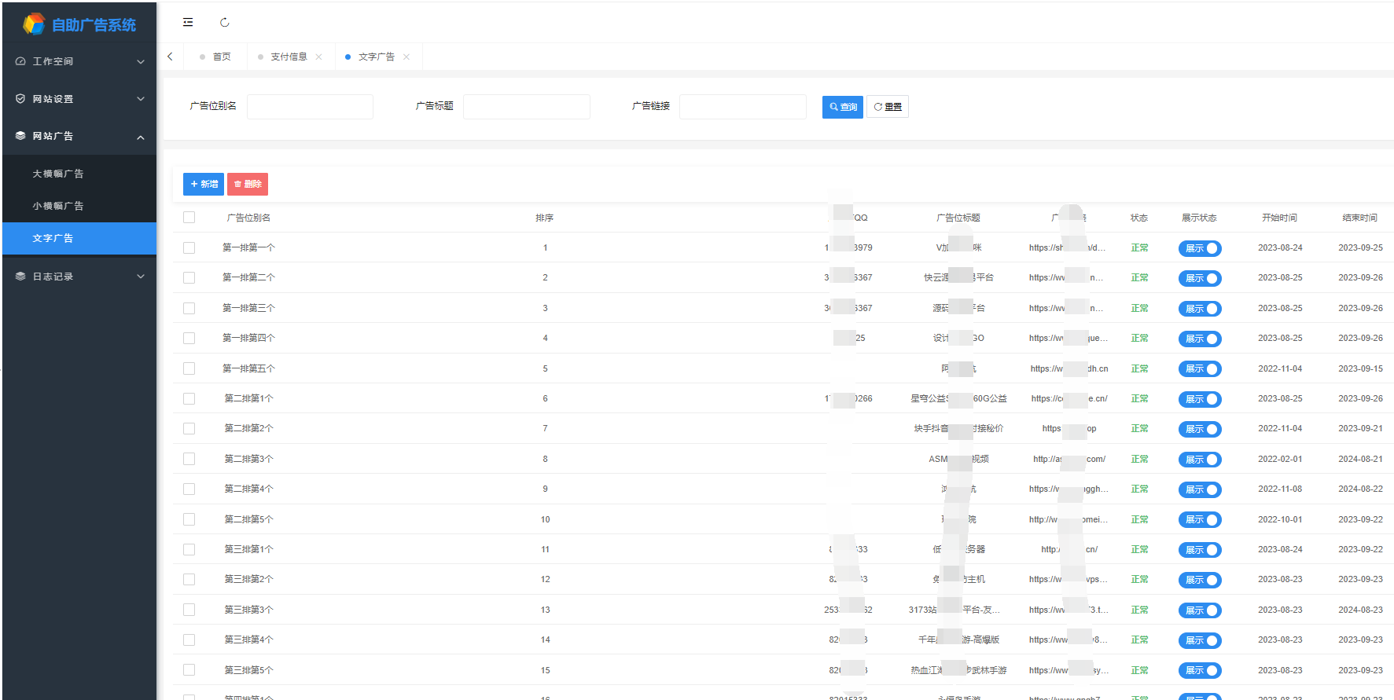Click the sort value 13
Image resolution: width=1394 pixels, height=700 pixels.
tap(545, 610)
